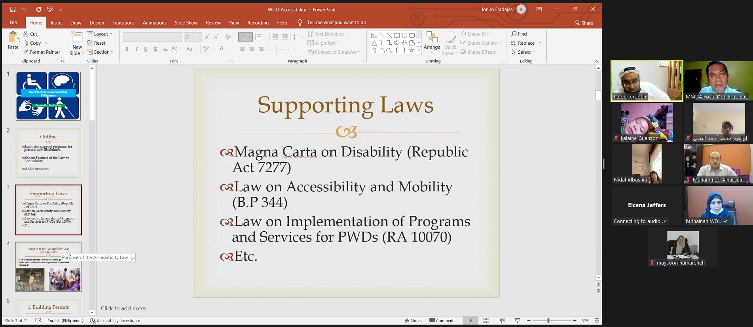Toggle text Shadow formatting
The width and height of the screenshot is (753, 327).
point(156,49)
